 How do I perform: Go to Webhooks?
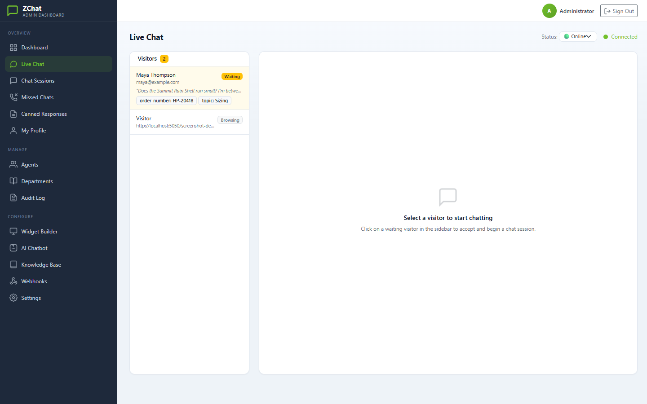[x=58, y=281]
